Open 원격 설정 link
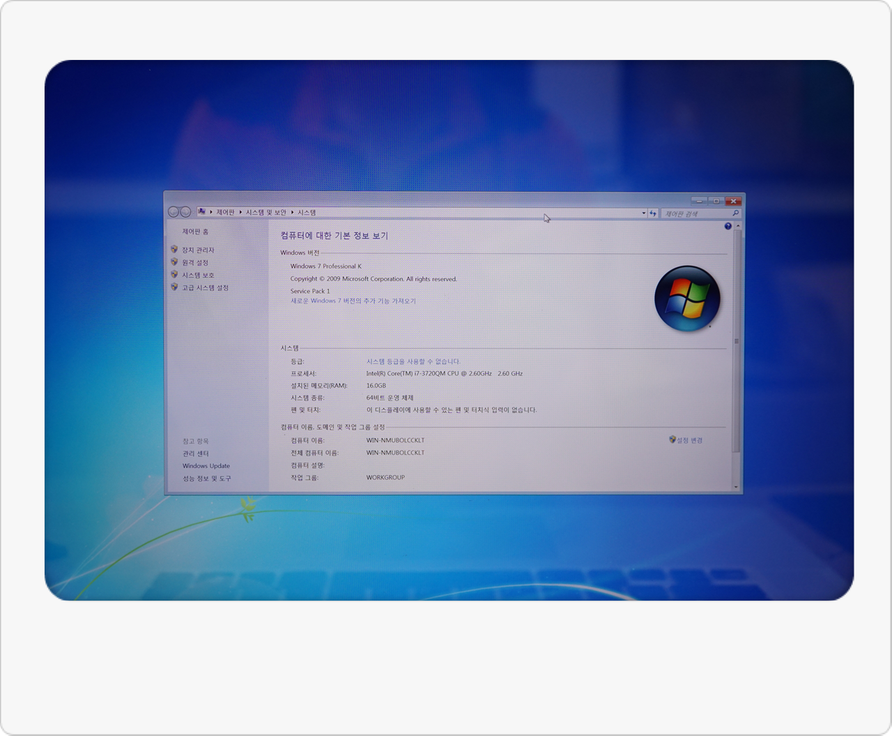892x736 pixels. (x=195, y=262)
